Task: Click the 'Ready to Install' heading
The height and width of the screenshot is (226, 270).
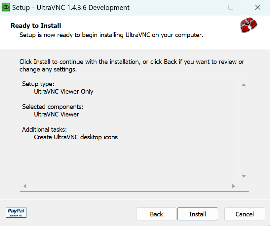Action: point(36,25)
